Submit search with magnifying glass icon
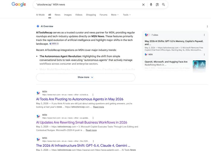The height and width of the screenshot is (151, 211). [x=163, y=5]
